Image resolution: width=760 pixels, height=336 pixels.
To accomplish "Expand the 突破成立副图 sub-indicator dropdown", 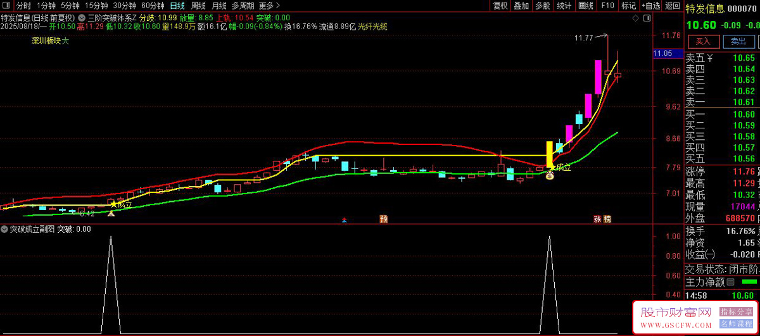I will click(5, 229).
